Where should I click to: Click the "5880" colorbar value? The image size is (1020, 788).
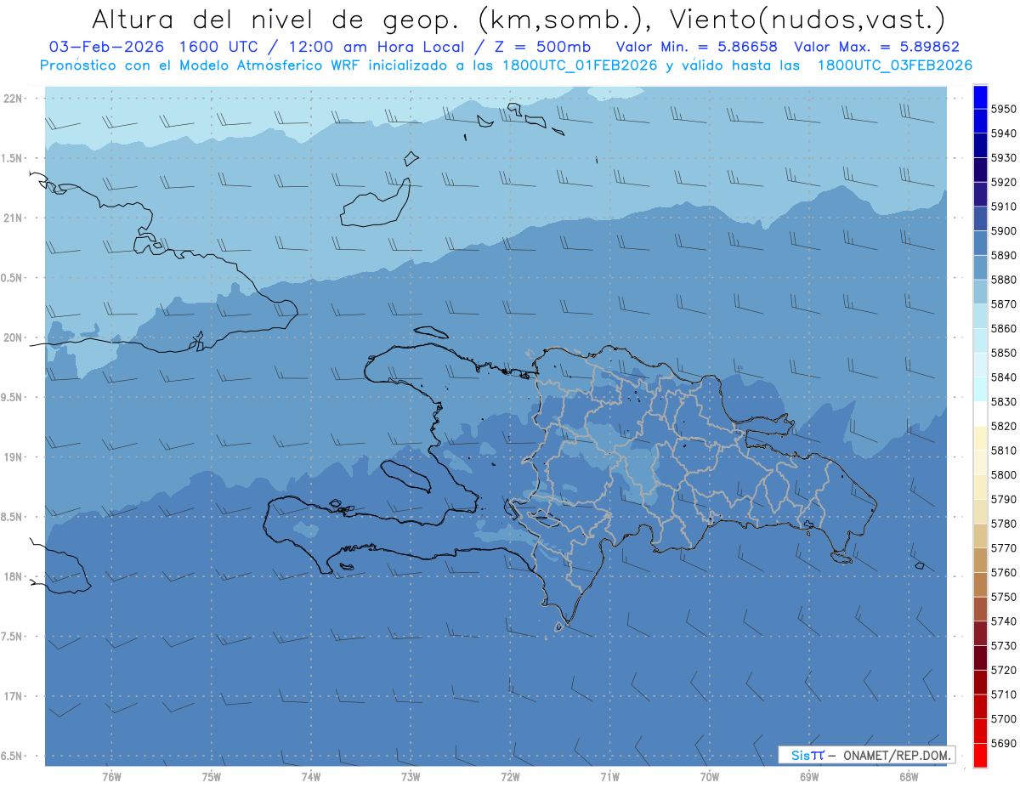tap(1004, 280)
